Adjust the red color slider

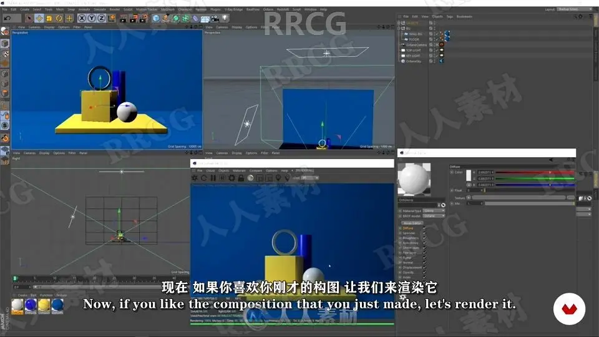pyautogui.click(x=535, y=172)
